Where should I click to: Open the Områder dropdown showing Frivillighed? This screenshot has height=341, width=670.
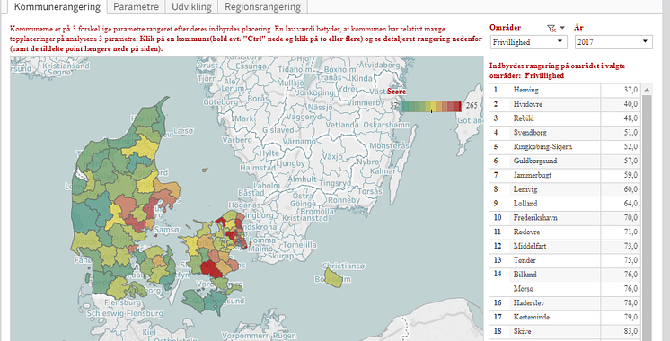pyautogui.click(x=529, y=42)
